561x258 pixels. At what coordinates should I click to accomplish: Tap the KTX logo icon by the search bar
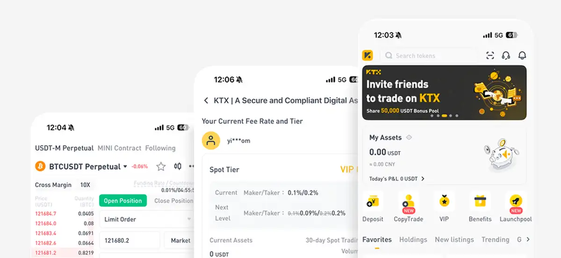(x=368, y=55)
